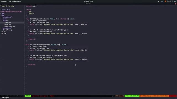Screen dimensions: 177x99
Task: Click the last 'return nil' statement
Action: point(32,65)
